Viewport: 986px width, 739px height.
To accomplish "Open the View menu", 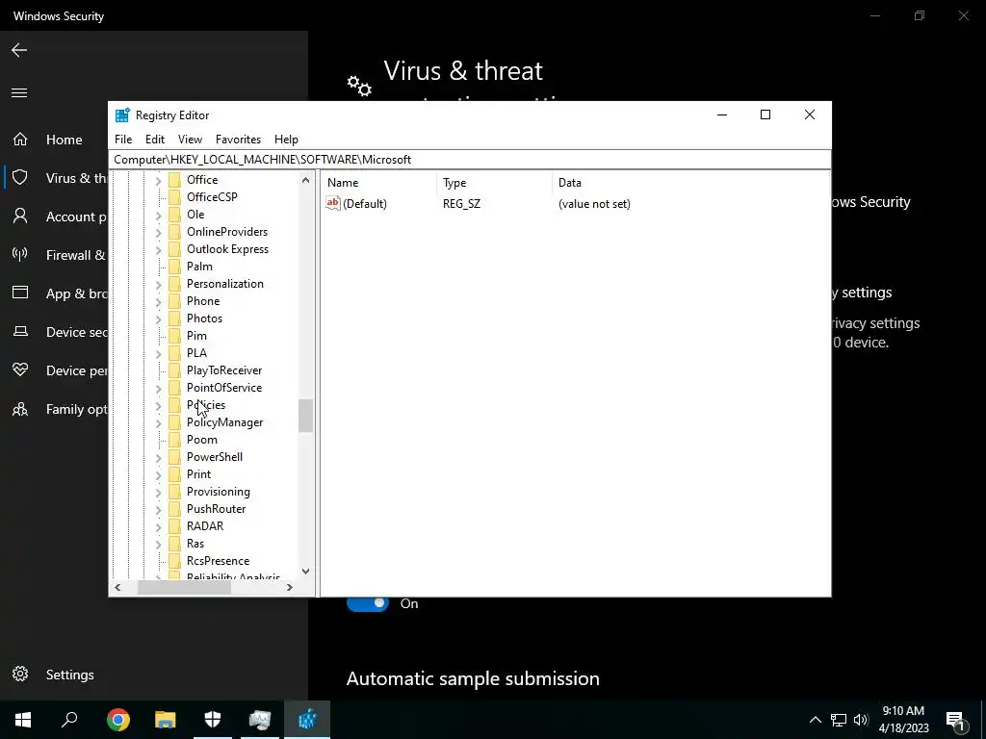I will tap(190, 140).
